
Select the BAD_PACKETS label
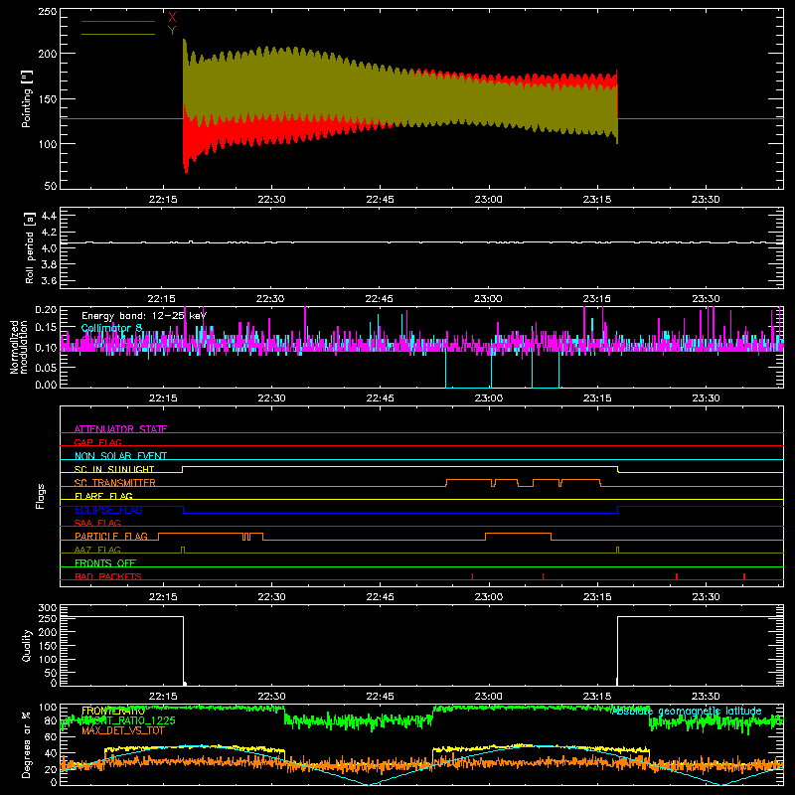108,576
